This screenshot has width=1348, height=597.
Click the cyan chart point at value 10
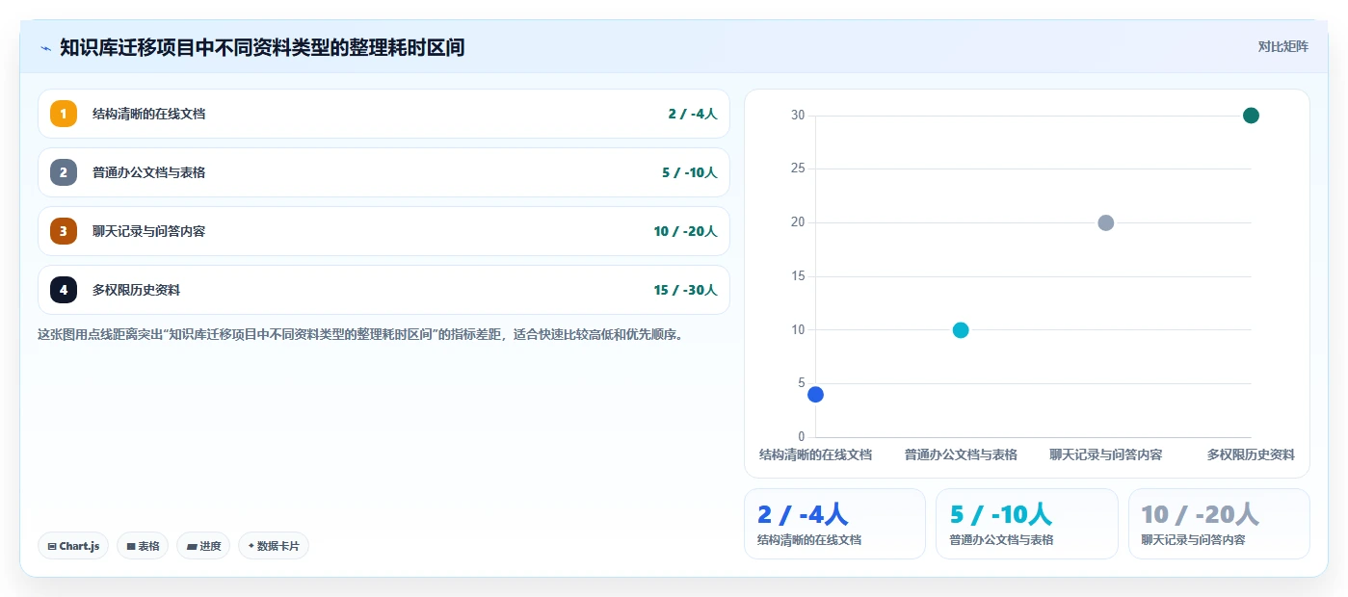(x=961, y=330)
